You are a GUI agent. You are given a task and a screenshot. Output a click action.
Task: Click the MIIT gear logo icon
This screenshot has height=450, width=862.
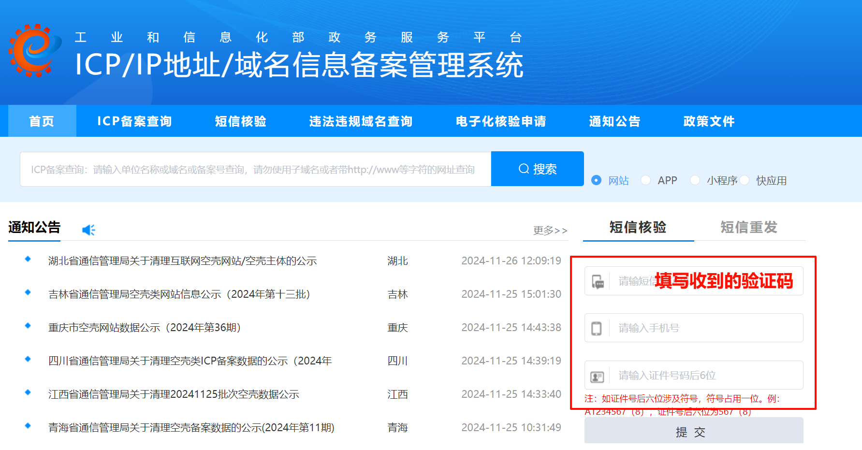34,50
